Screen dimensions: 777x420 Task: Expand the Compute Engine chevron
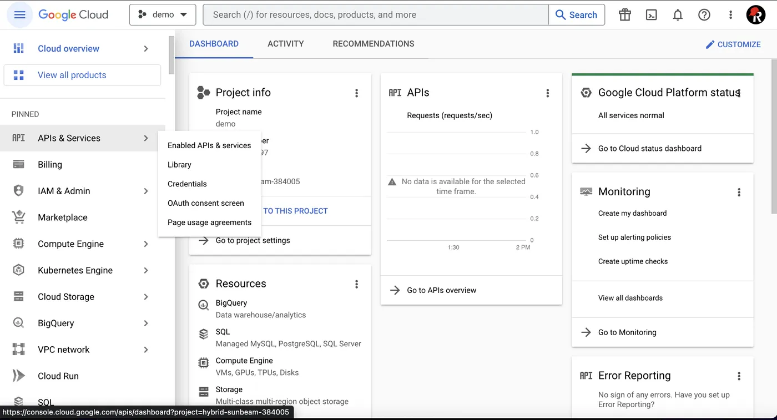146,244
